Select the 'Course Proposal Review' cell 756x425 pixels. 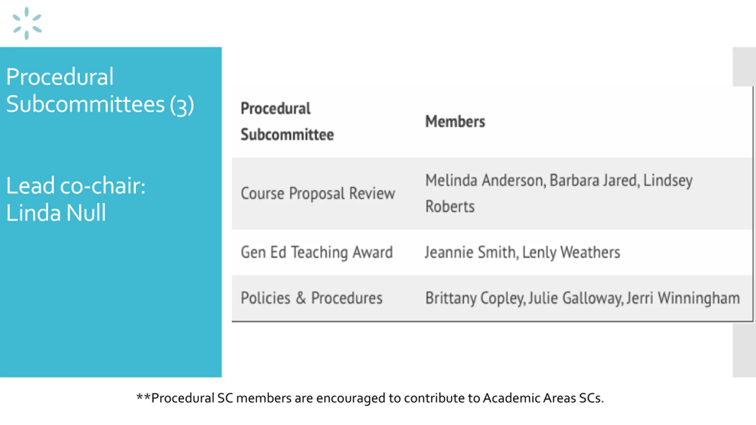[318, 194]
